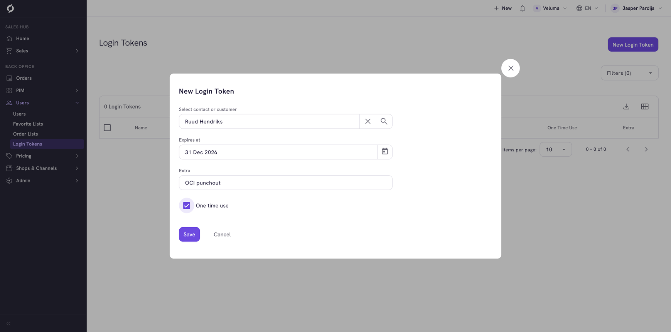Select Login Tokens in the sidebar

point(47,144)
